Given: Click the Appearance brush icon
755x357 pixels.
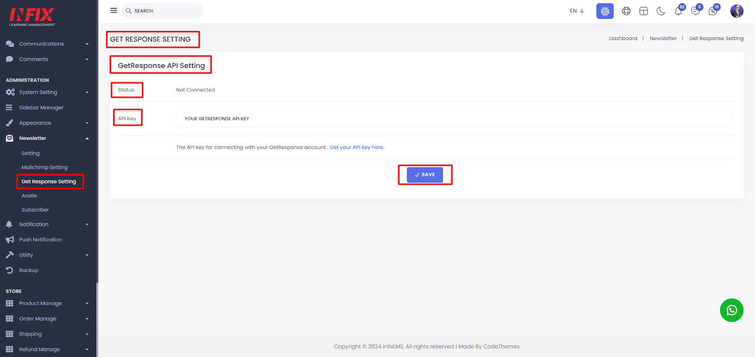Looking at the screenshot, I should [x=9, y=123].
